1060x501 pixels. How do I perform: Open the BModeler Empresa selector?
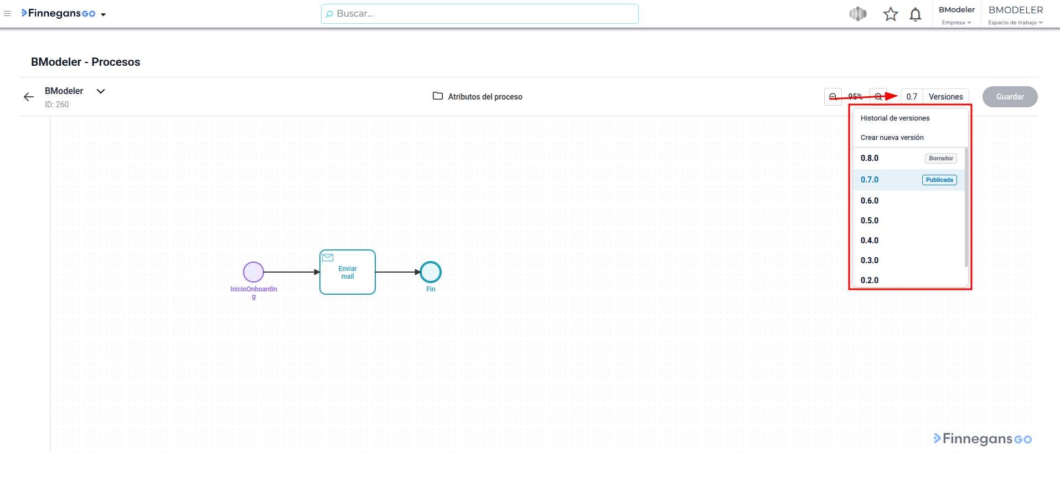(956, 15)
